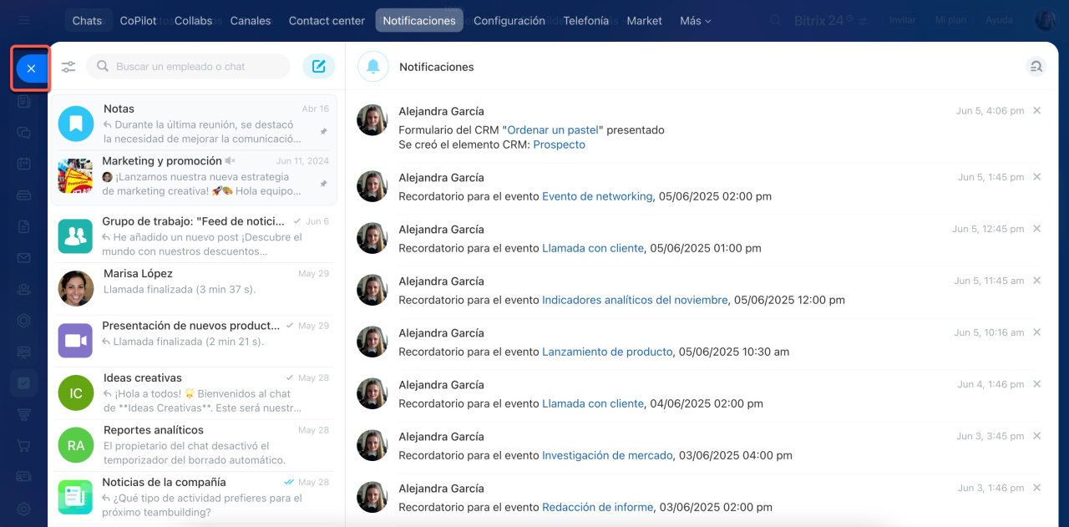The width and height of the screenshot is (1069, 527).
Task: Go to the Collabs tab
Action: pyautogui.click(x=194, y=21)
